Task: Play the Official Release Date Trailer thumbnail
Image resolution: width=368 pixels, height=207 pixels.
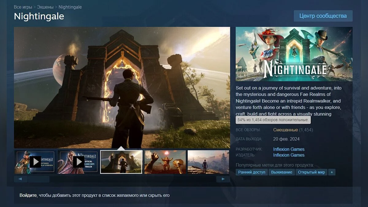Action: coord(79,162)
